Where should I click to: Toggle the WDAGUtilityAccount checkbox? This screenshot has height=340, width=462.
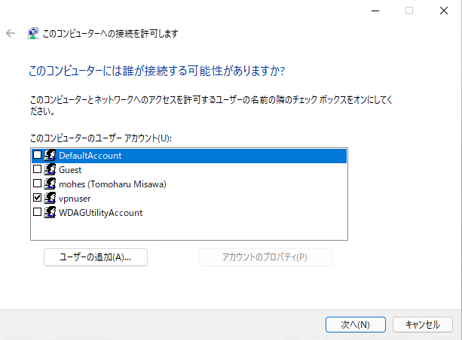37,212
